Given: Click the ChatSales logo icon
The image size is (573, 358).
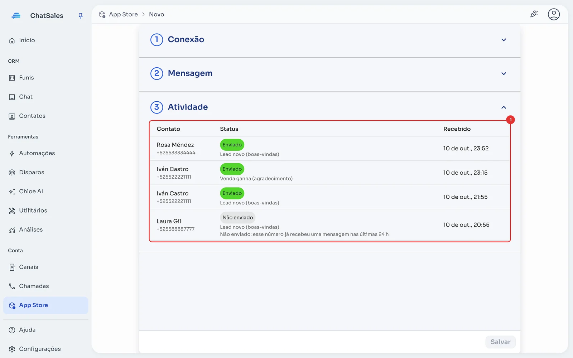Looking at the screenshot, I should coord(16,16).
